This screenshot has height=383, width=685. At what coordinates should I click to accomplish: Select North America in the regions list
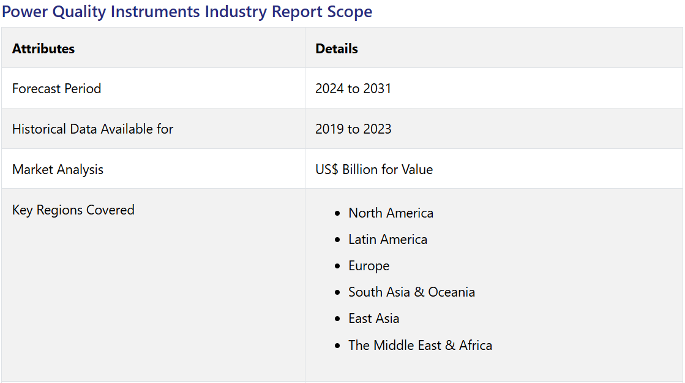pyautogui.click(x=391, y=213)
